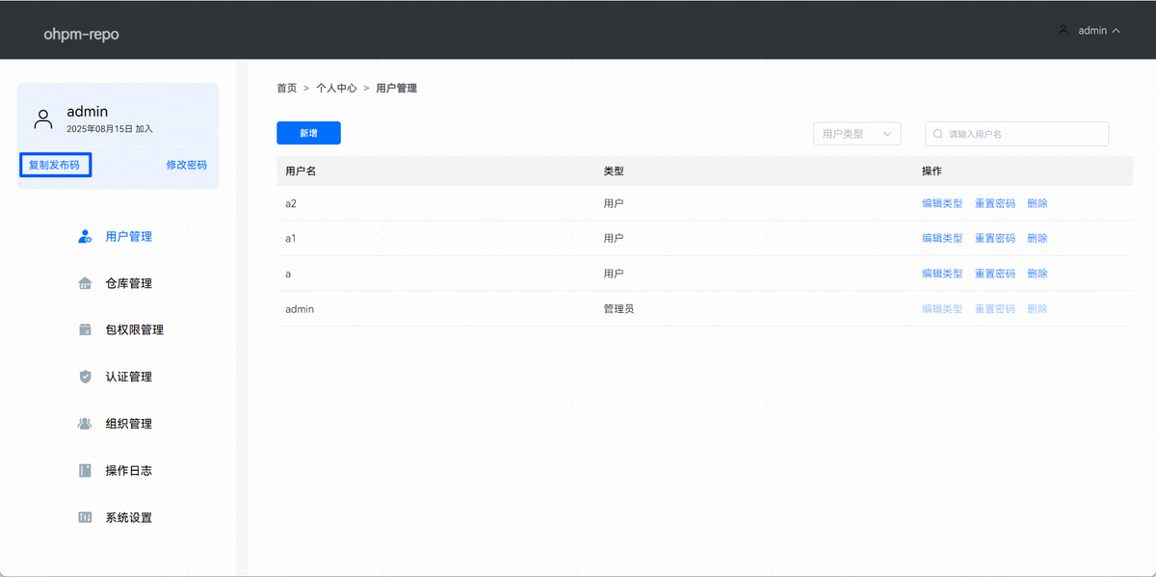Click 重置密码 for user a1
Image resolution: width=1156 pixels, height=577 pixels.
tap(994, 238)
